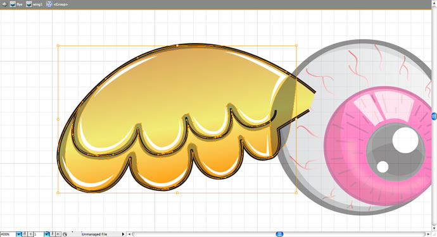Go to previous artboard arrow

coord(30,234)
